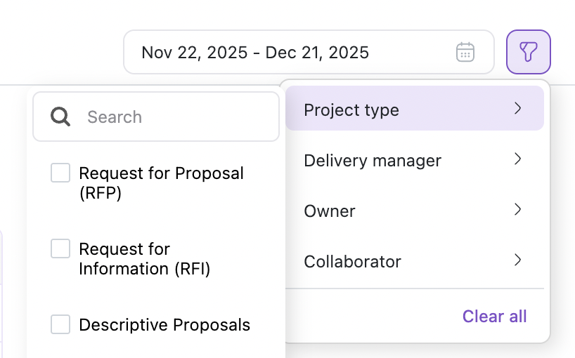This screenshot has height=358, width=575.
Task: Enable the Descriptive Proposals checkbox
Action: click(60, 324)
